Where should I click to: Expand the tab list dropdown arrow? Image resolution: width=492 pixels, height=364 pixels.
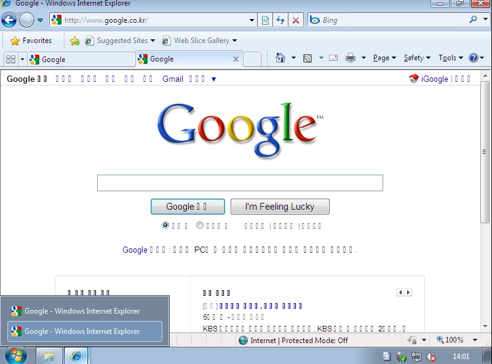click(22, 59)
